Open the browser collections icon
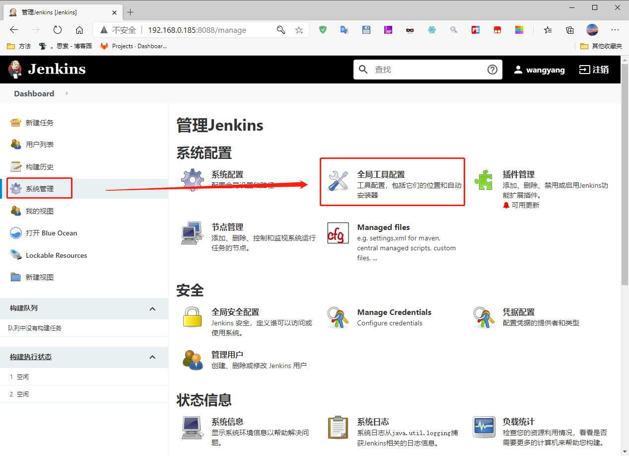The image size is (629, 456). (570, 30)
